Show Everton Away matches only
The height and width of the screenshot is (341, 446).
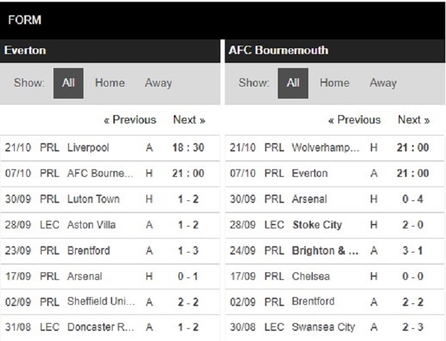pos(159,83)
